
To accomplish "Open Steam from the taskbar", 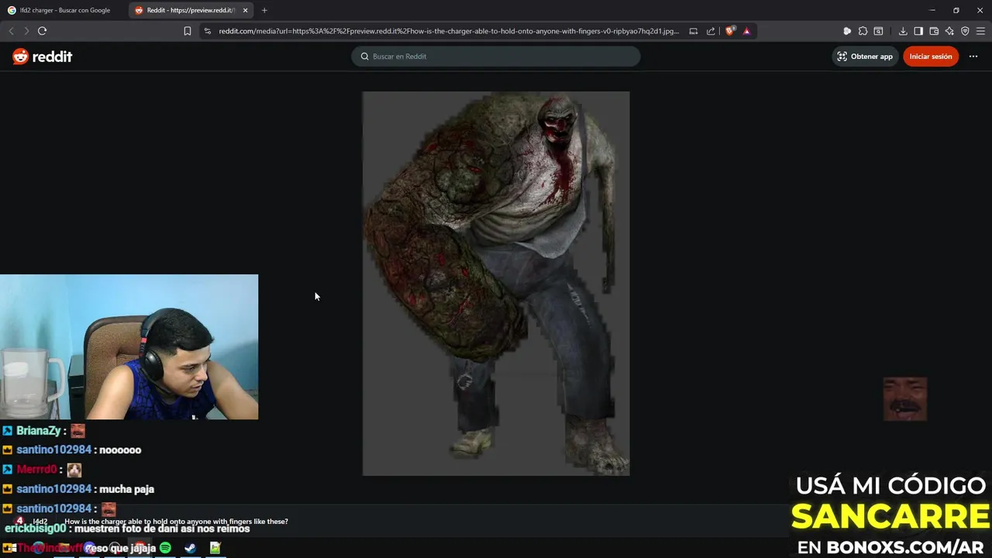I will (x=190, y=548).
